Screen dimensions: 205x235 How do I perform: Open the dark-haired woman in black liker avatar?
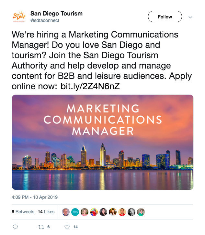click(103, 212)
